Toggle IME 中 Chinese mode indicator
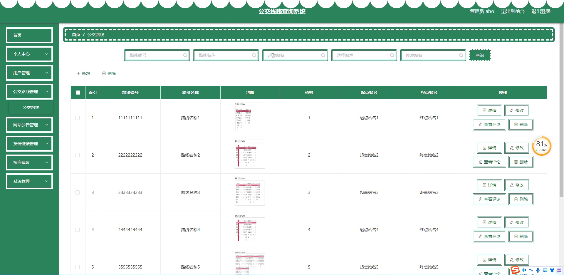Image resolution: width=564 pixels, height=275 pixels. coord(524,270)
